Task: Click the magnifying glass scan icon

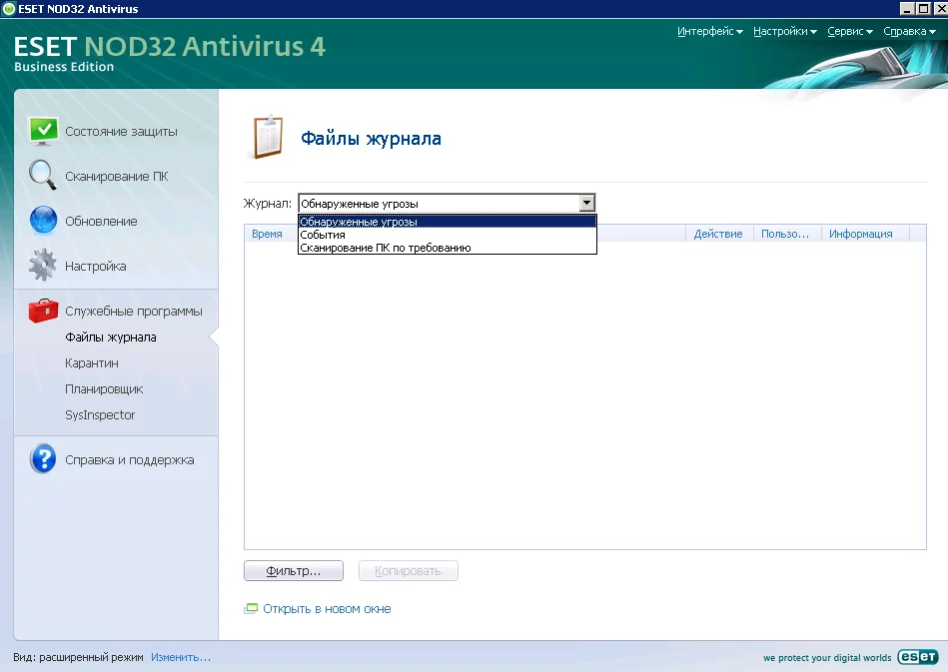Action: (x=43, y=176)
